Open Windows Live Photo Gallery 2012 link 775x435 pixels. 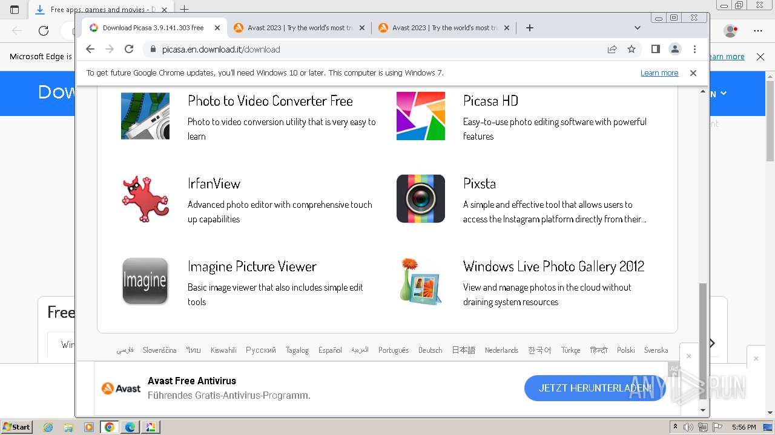[x=553, y=266]
